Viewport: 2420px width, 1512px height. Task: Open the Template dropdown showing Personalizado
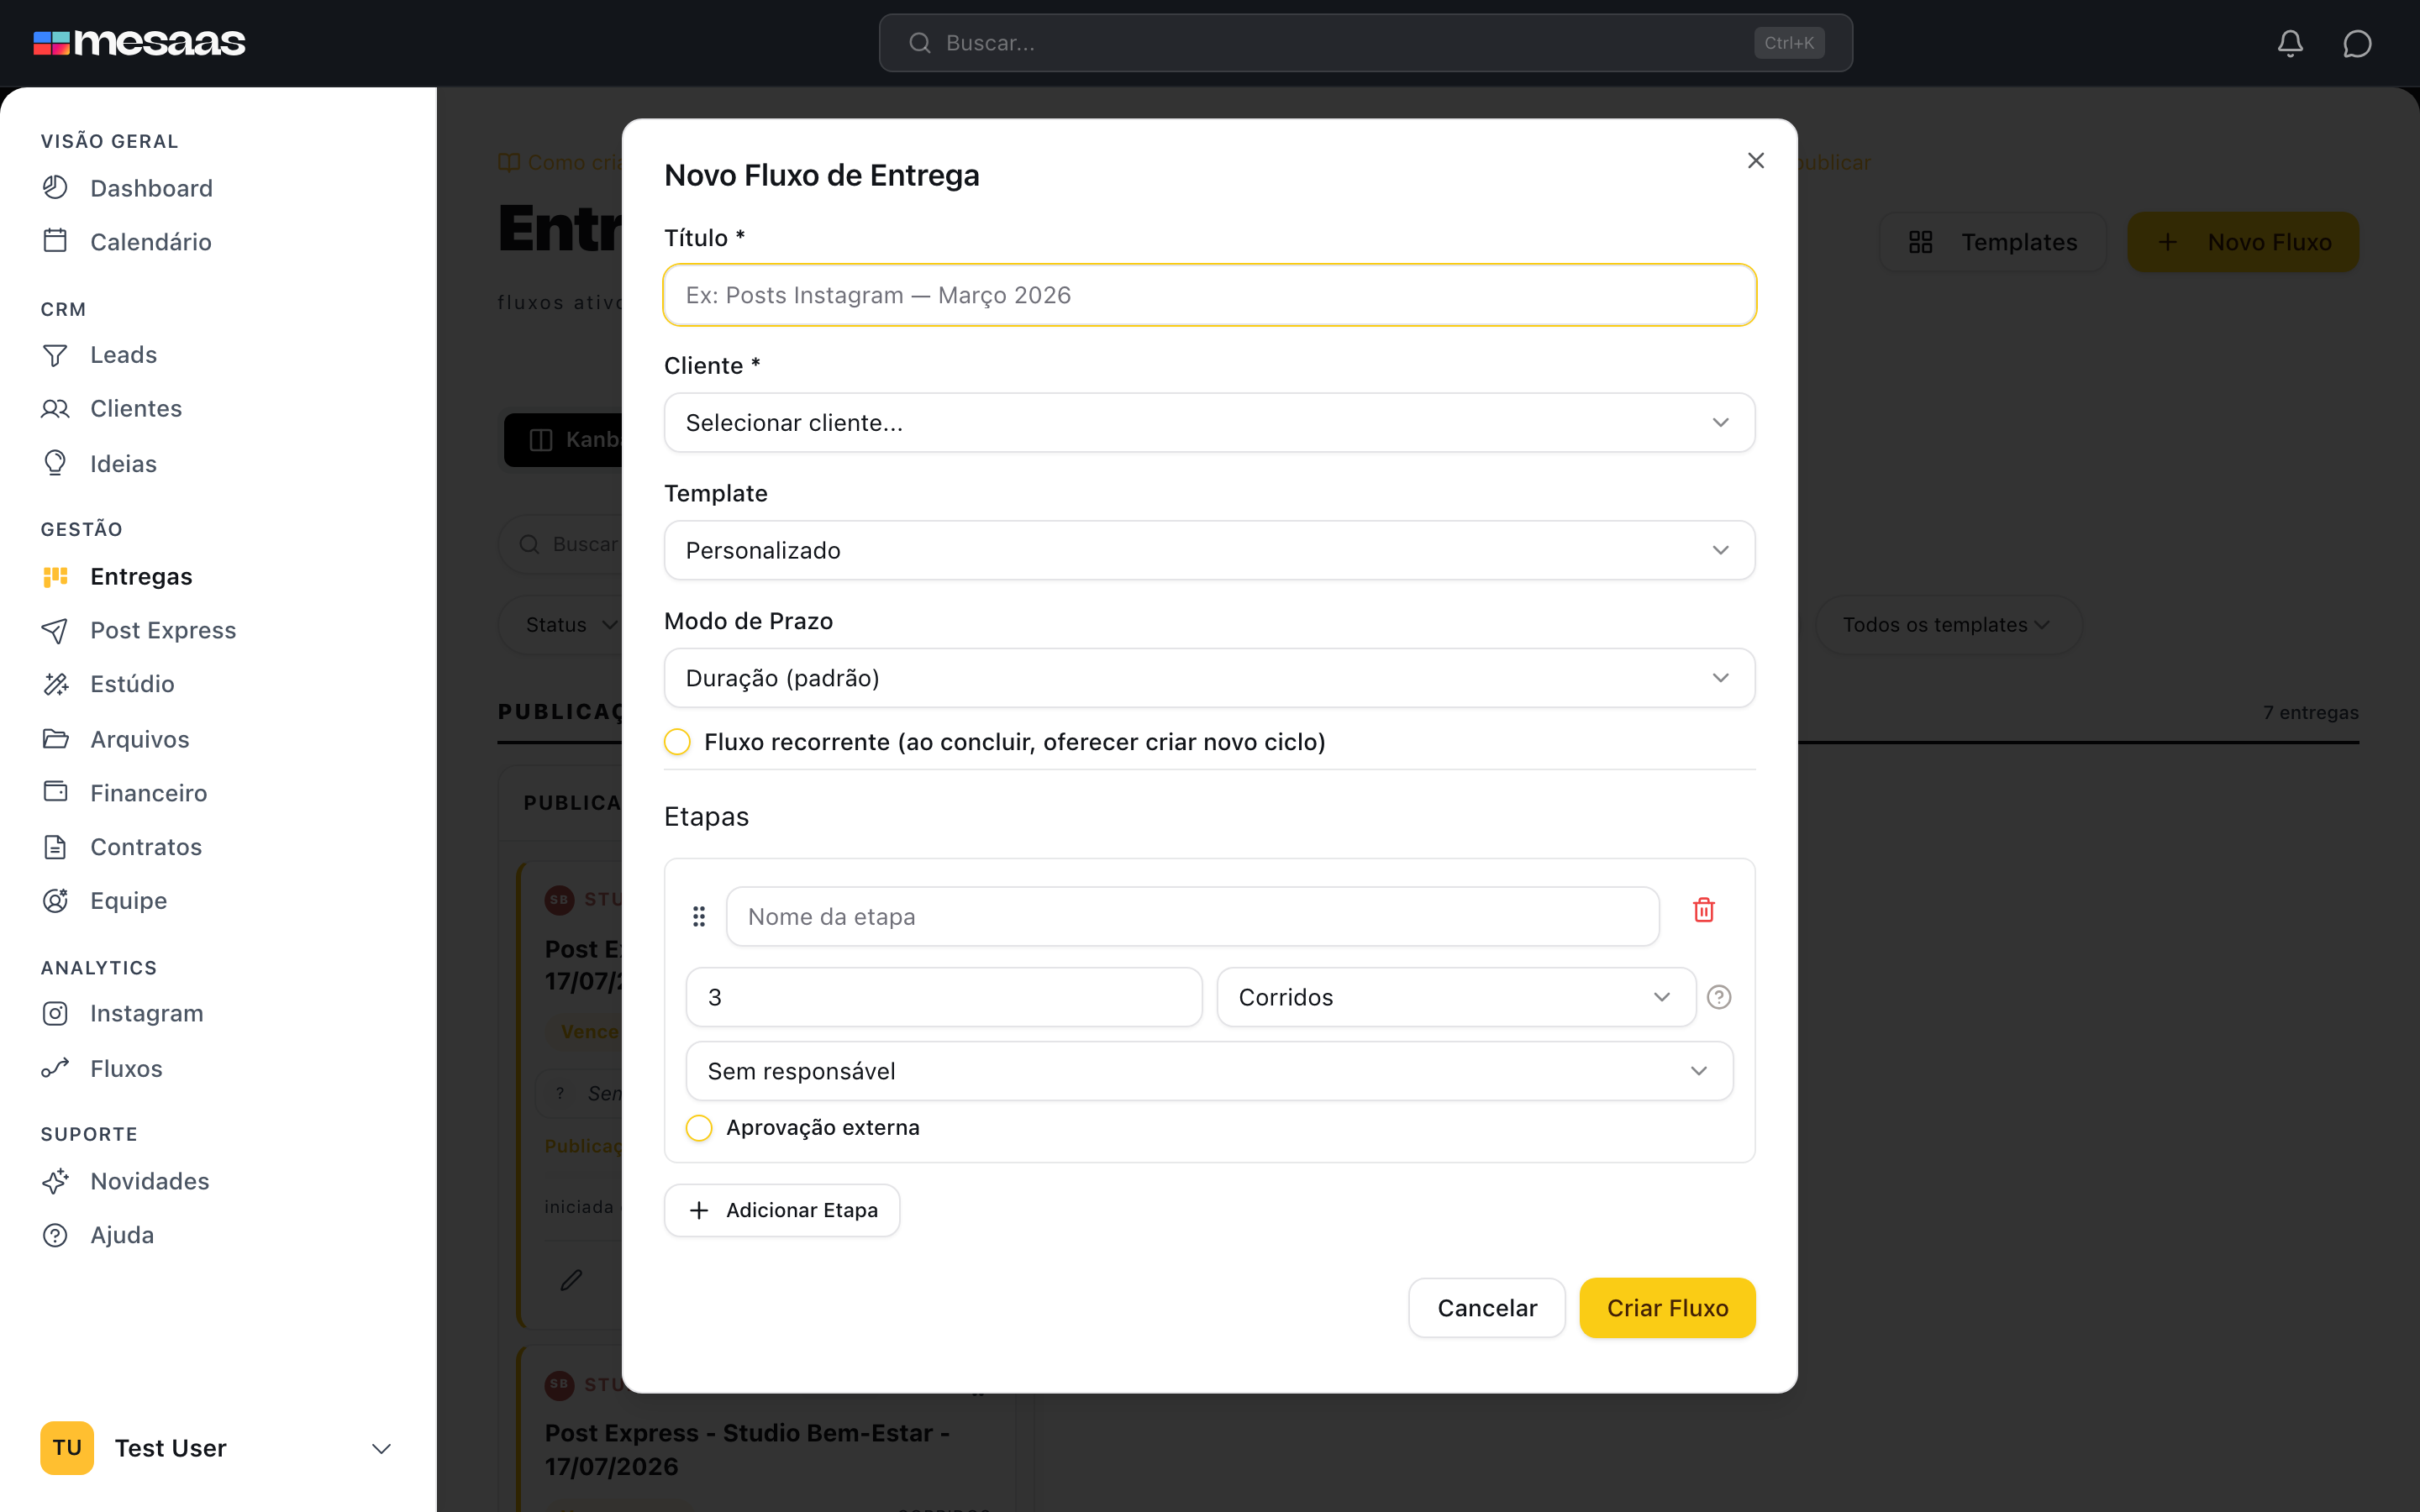1209,550
